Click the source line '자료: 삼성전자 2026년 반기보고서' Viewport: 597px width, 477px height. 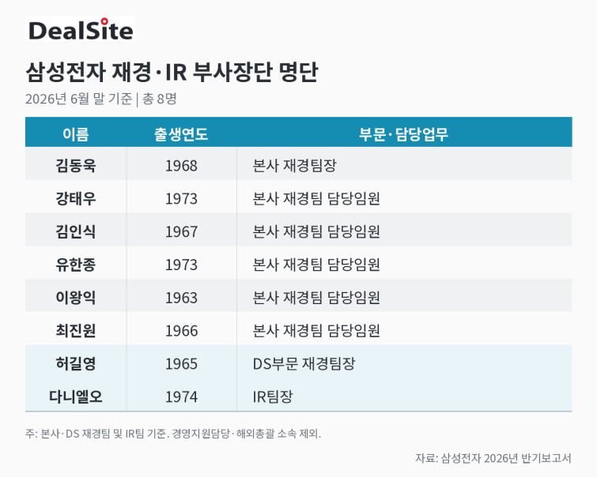click(493, 458)
